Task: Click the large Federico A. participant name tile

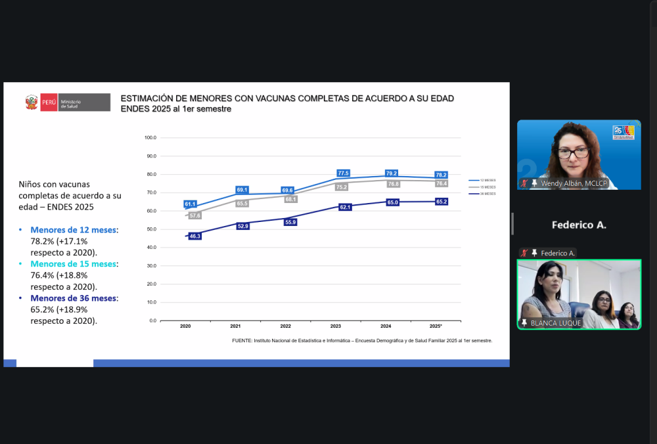Action: [579, 225]
